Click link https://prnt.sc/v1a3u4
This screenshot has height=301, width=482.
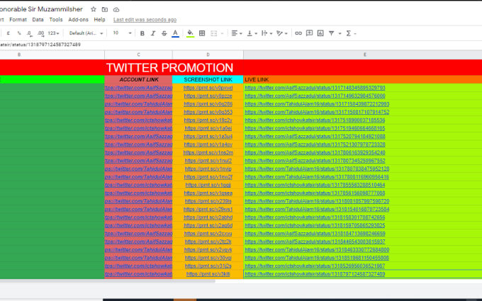[208, 137]
